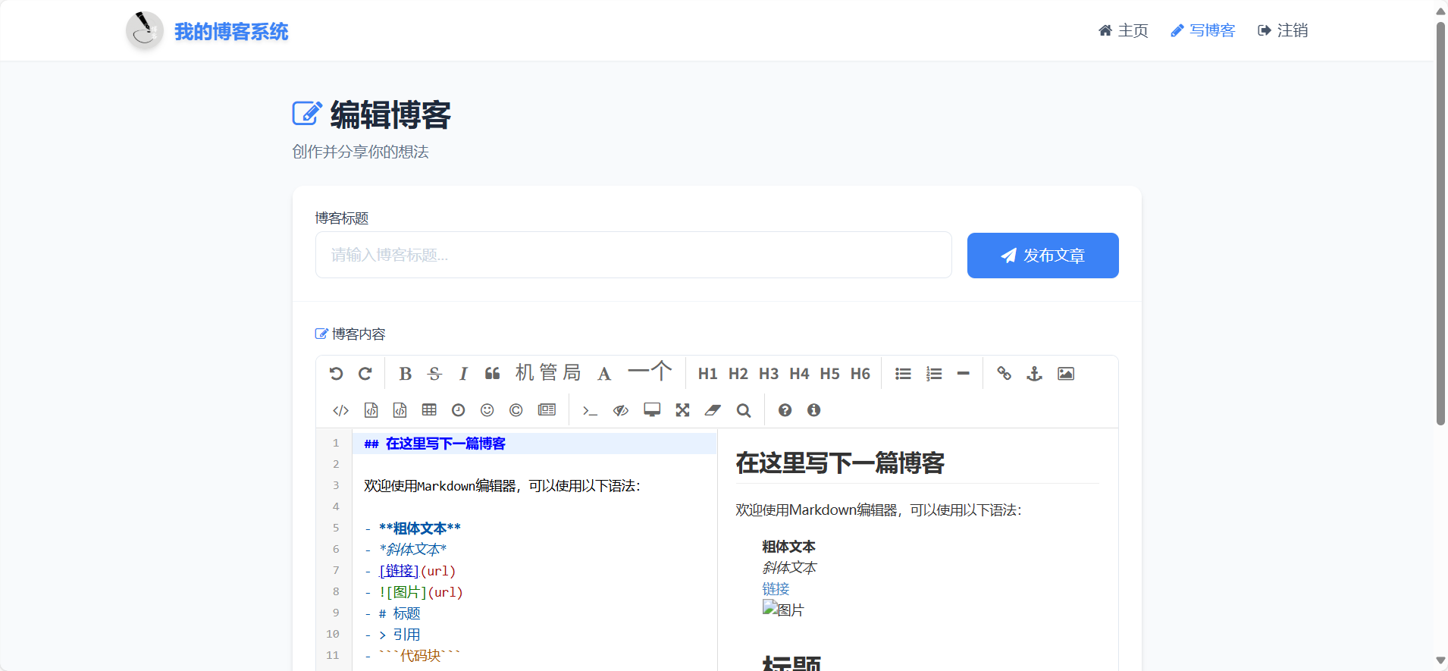1448x671 pixels.
Task: Click the 我的博客系统 site title
Action: [x=231, y=32]
